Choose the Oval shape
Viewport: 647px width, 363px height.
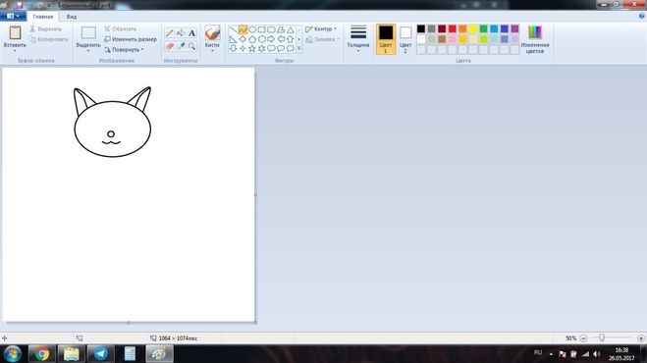(252, 29)
